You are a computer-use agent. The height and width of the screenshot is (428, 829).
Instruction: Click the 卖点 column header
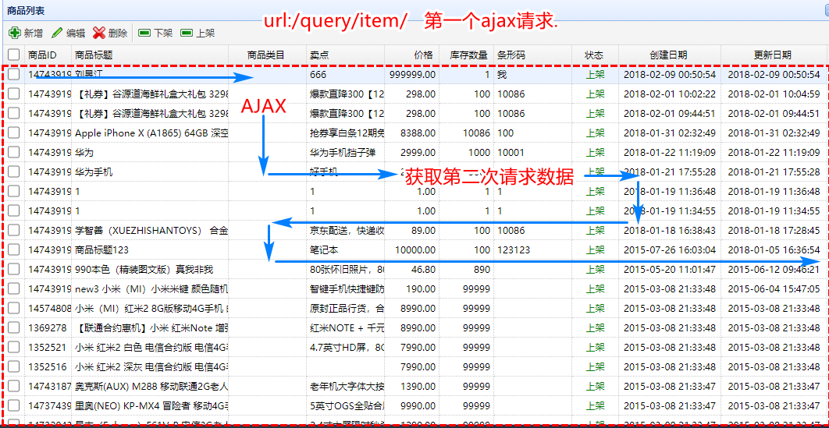[345, 55]
